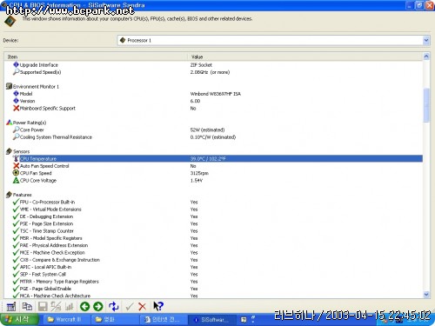
Task: Click the Winbond W83697HF ISA value
Action: [216, 94]
